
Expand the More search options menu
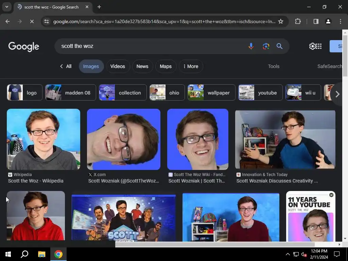(191, 66)
